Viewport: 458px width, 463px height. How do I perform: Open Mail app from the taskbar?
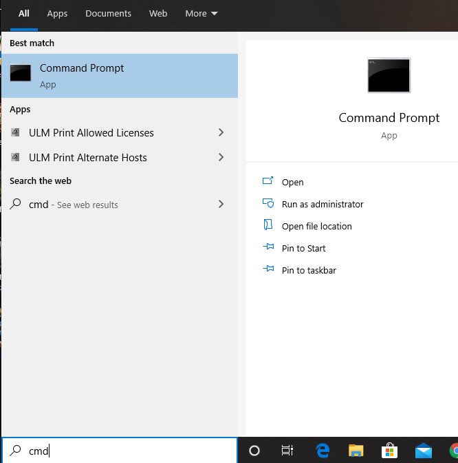[x=424, y=451]
